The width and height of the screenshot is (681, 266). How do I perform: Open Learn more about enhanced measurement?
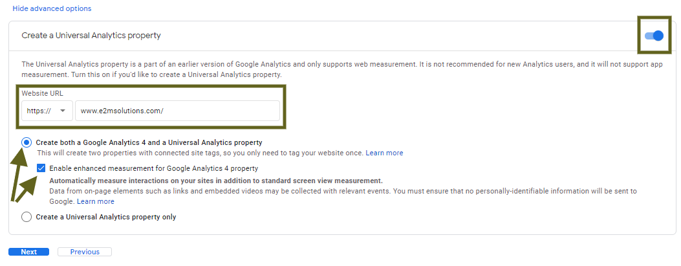pyautogui.click(x=96, y=202)
